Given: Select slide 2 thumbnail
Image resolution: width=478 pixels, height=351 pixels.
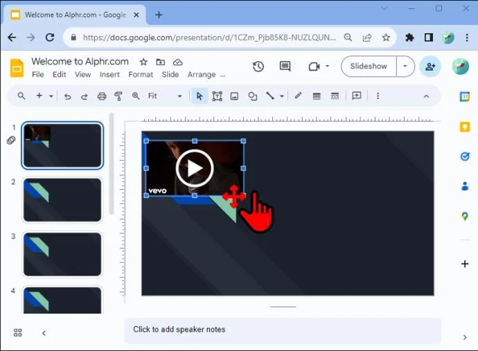Looking at the screenshot, I should [62, 200].
